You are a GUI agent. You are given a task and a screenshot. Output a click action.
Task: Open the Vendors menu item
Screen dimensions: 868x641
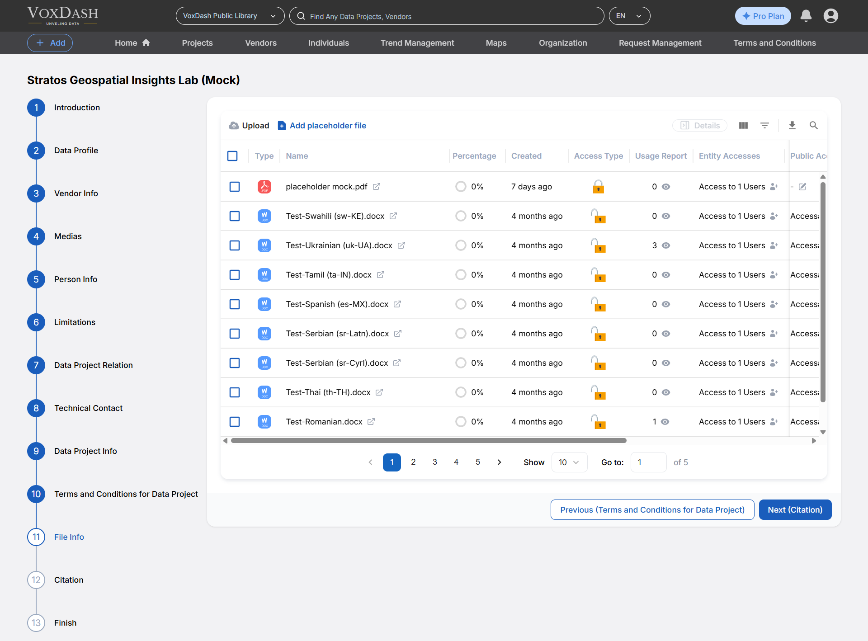(x=260, y=43)
